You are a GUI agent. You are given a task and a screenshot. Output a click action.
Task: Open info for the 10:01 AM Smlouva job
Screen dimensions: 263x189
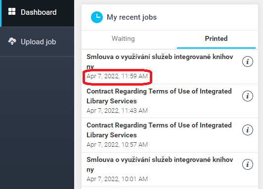247,164
